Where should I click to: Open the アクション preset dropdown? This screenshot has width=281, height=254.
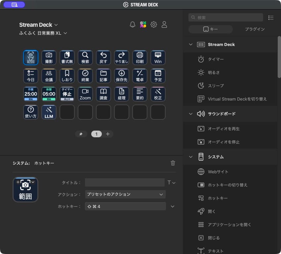[x=125, y=194]
